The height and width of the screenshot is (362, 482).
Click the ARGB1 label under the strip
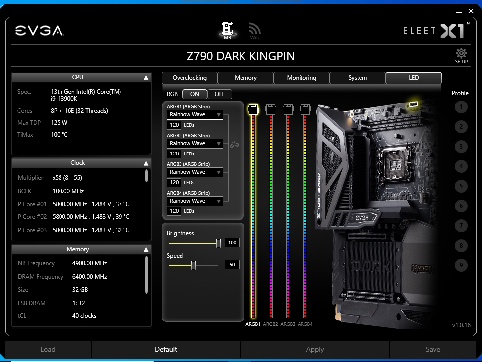253,324
